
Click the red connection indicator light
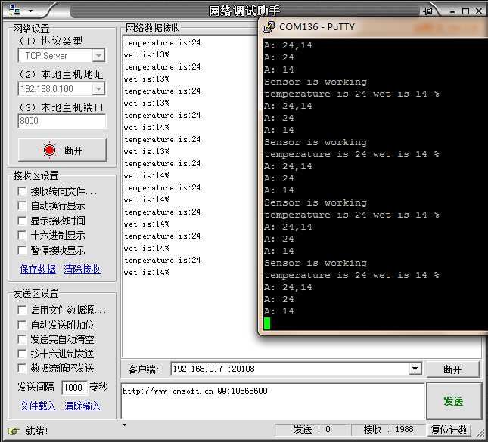pyautogui.click(x=49, y=150)
